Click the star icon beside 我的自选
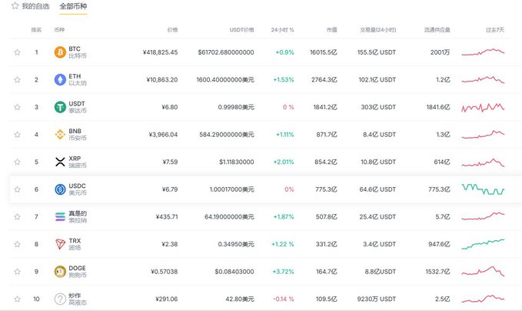The height and width of the screenshot is (311, 522). click(15, 5)
